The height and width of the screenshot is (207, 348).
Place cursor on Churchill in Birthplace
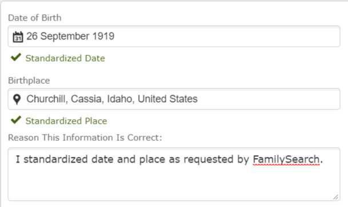(x=47, y=99)
